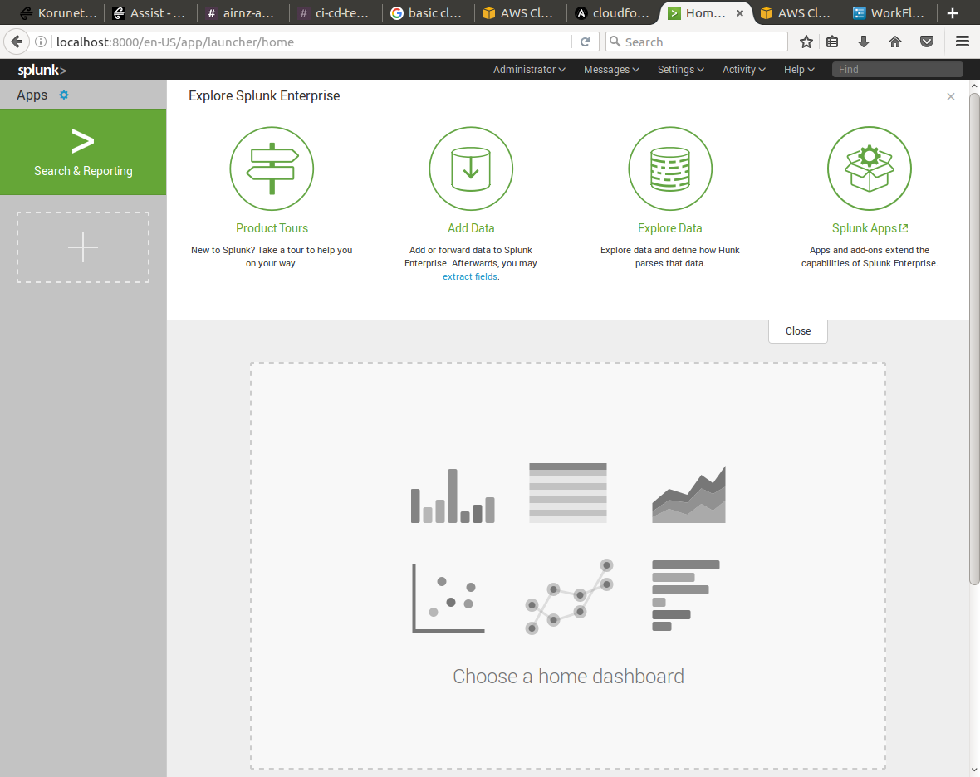Screen dimensions: 980x777
Task: Click the Pocket icon in toolbar
Action: click(927, 42)
